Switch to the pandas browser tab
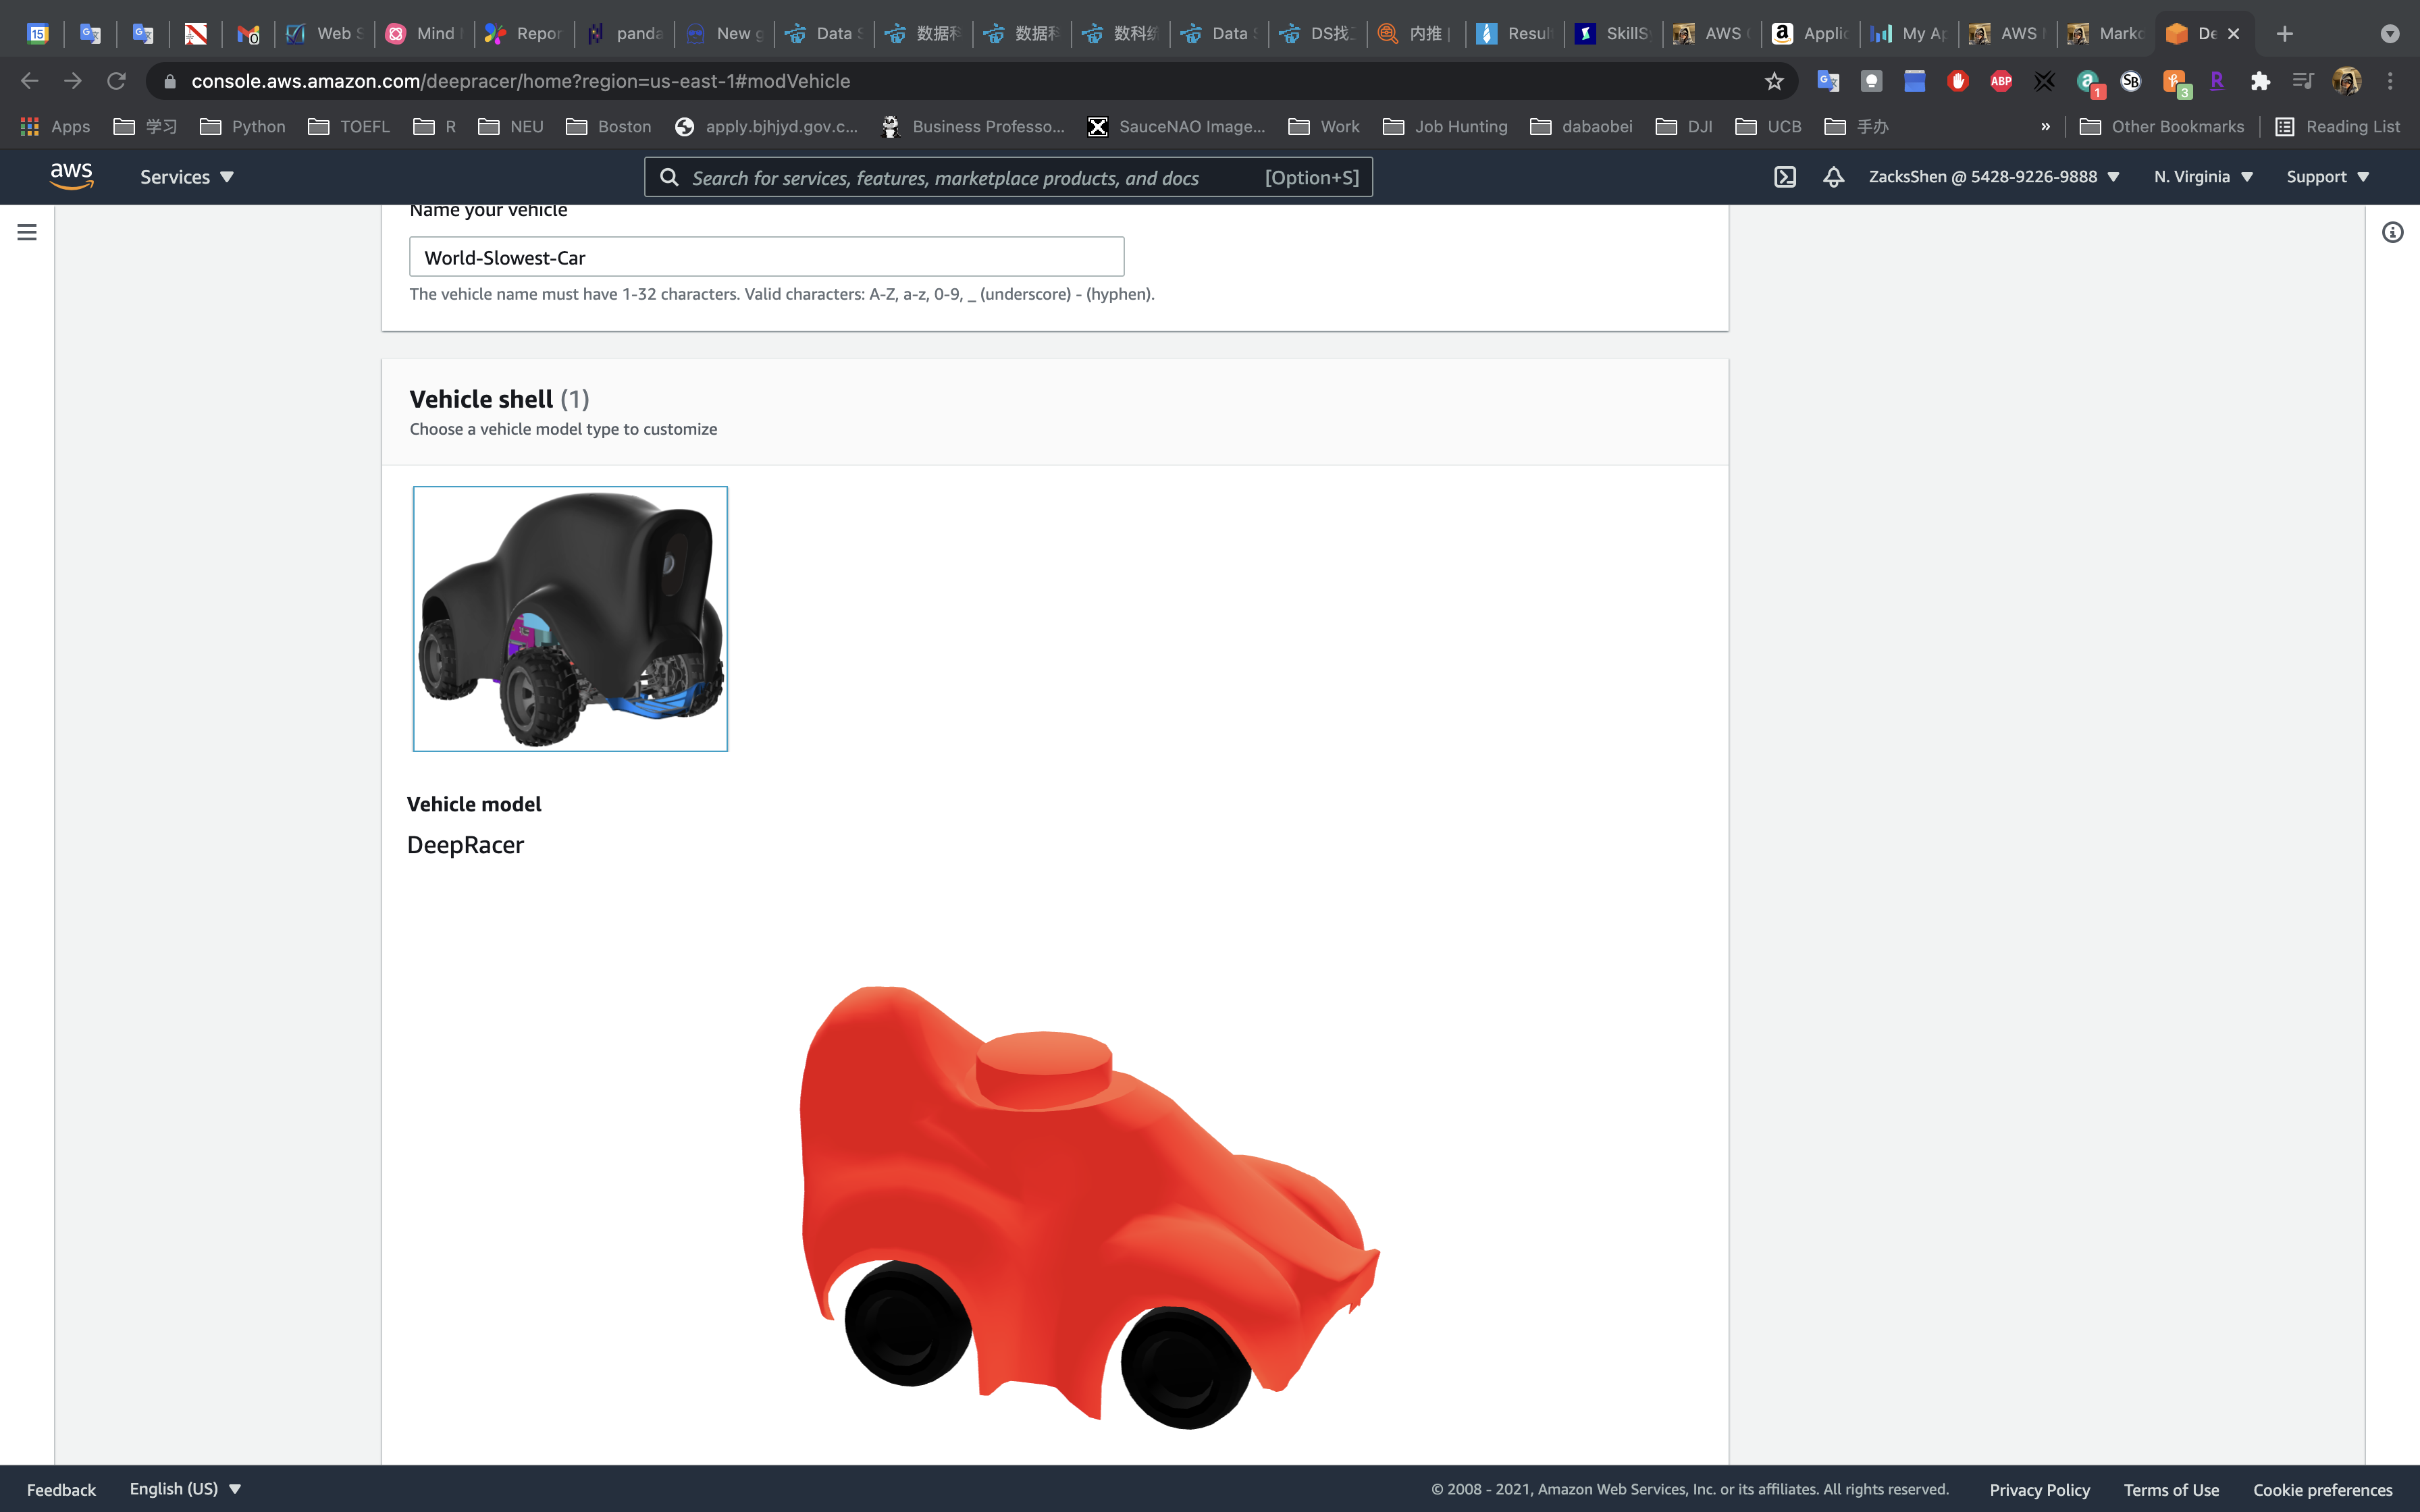The height and width of the screenshot is (1512, 2420). [x=625, y=34]
